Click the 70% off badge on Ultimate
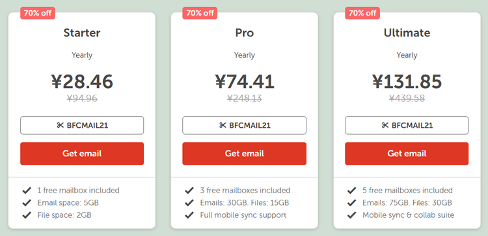Viewport: 488px width, 236px height. click(362, 13)
